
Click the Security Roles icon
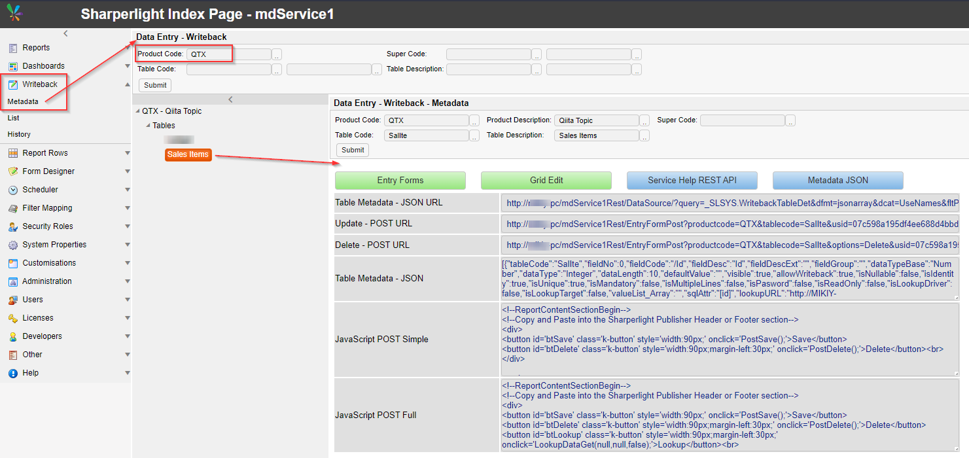[x=13, y=226]
